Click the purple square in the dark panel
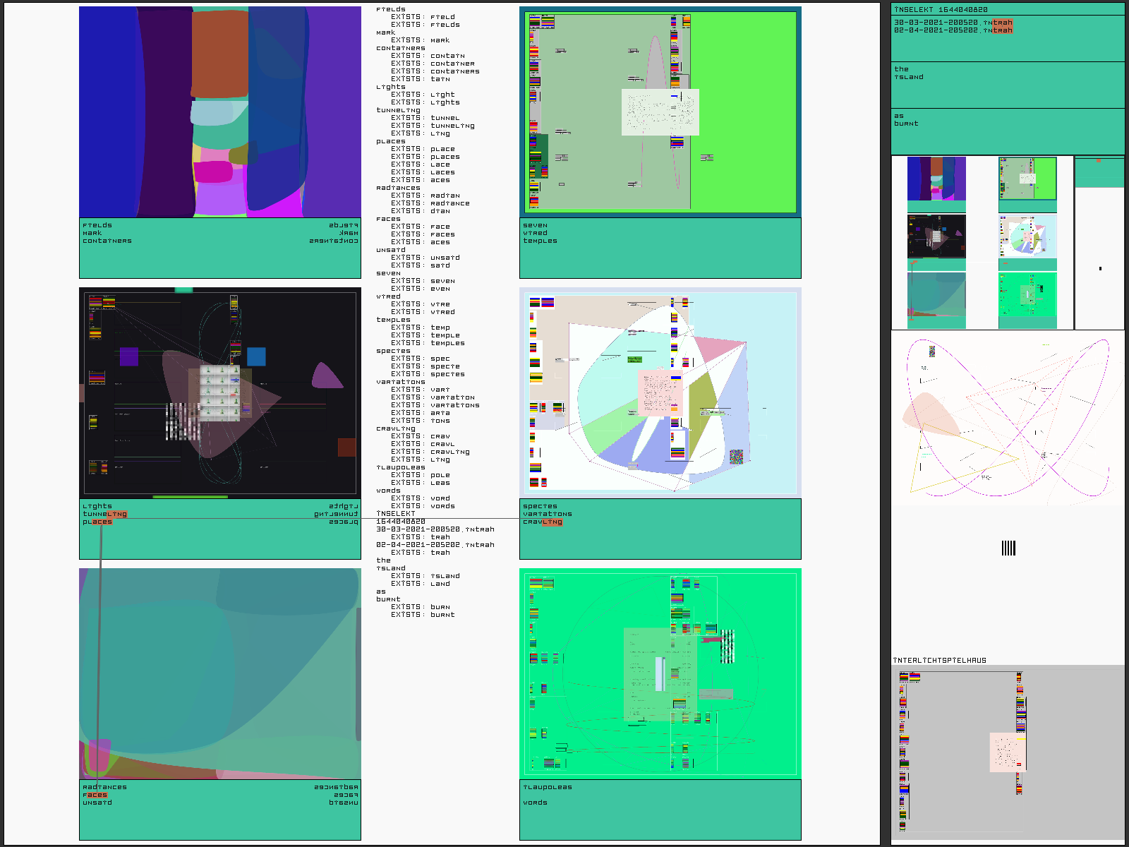This screenshot has height=847, width=1129. 128,356
